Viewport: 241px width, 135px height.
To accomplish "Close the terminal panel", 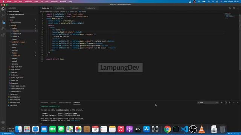I will click(238, 102).
